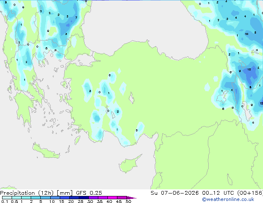Click the '0.5' legend scale label
This screenshot has height=203, width=263.
tap(15, 201)
